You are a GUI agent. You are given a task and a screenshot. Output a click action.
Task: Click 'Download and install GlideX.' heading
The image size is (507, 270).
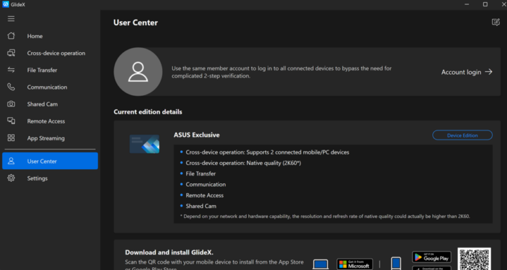click(x=169, y=253)
